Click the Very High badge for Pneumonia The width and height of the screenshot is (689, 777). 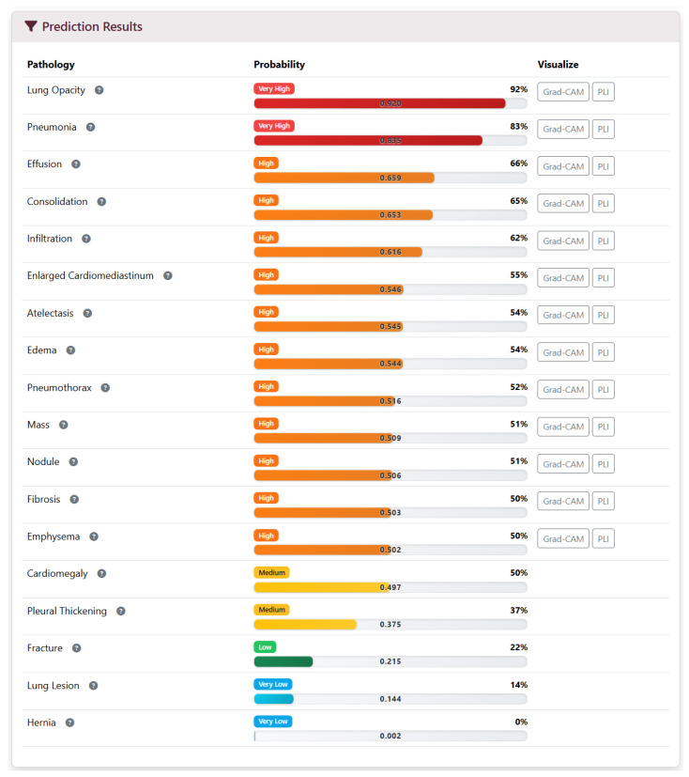pos(274,126)
